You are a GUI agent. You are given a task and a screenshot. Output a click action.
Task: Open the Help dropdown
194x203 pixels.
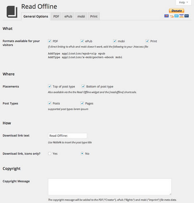(x=183, y=2)
